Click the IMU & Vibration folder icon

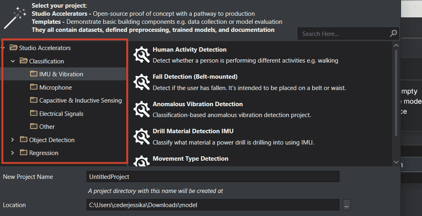34,73
